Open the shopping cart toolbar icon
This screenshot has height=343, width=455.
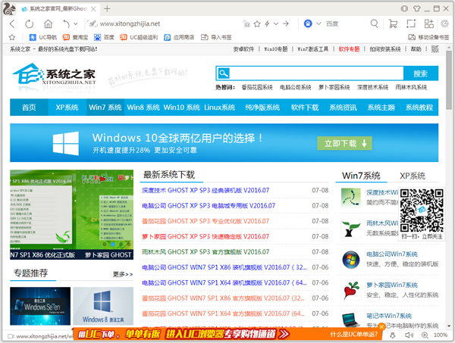point(393,23)
